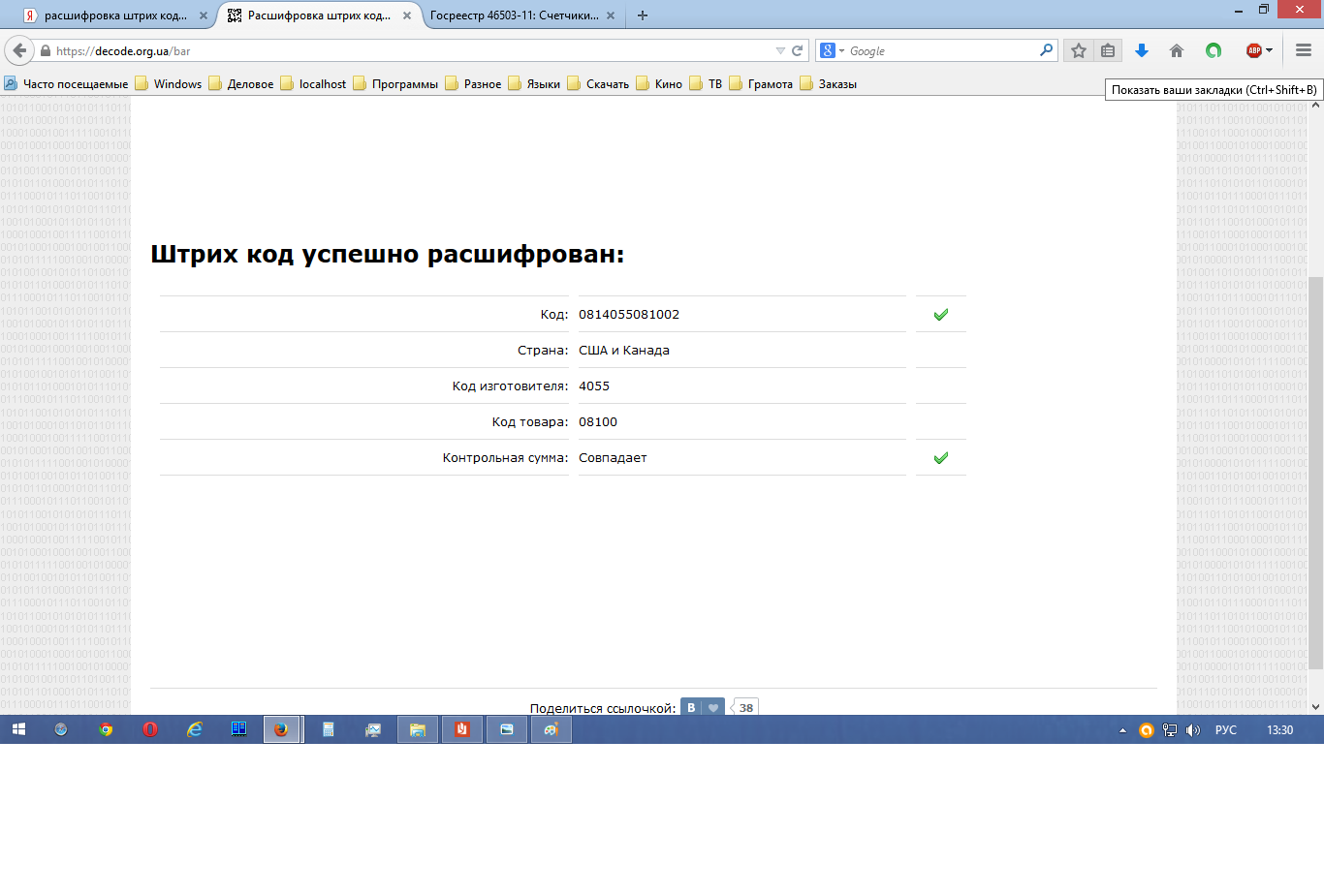Share the link via VK button

click(691, 707)
